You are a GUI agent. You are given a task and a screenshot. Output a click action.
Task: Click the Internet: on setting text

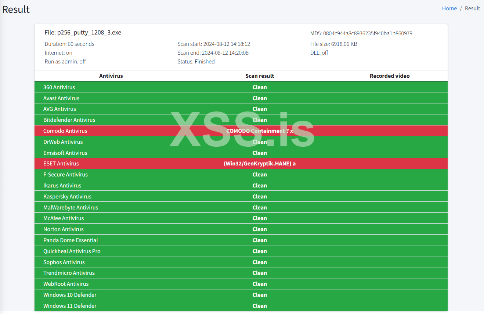point(58,53)
